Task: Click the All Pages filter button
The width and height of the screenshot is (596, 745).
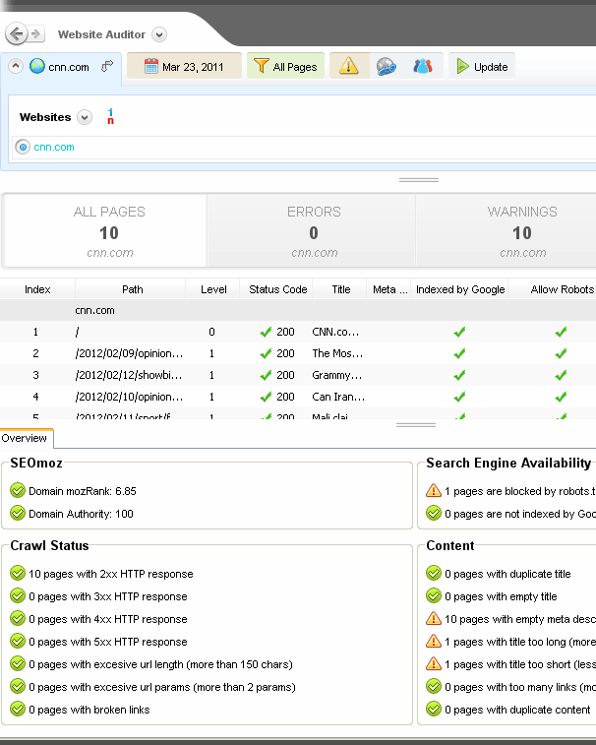Action: point(285,67)
